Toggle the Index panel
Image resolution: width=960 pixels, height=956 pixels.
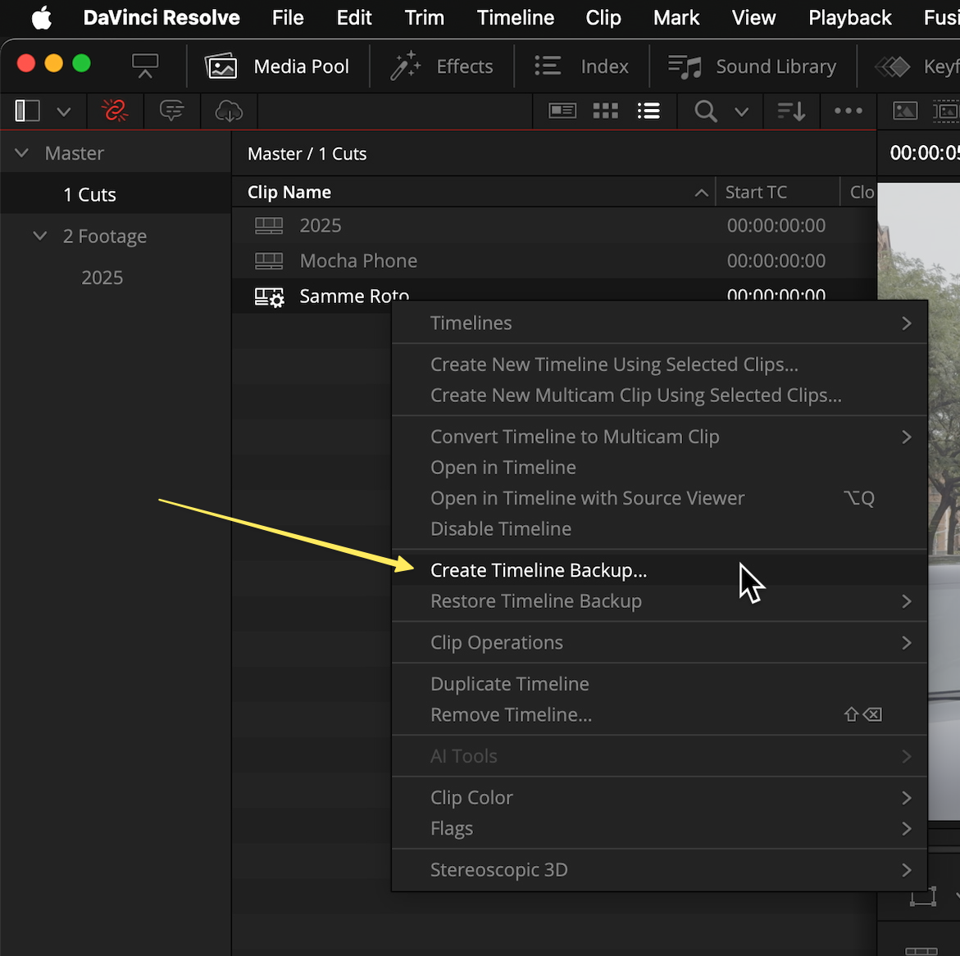coord(581,66)
